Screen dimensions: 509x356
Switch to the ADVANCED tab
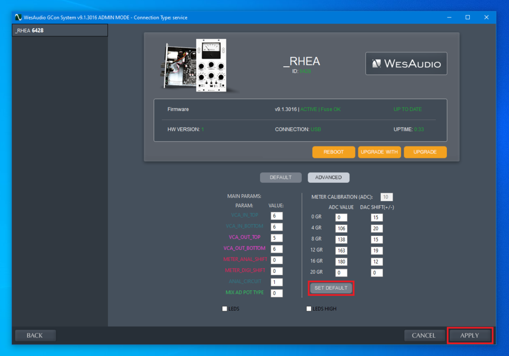point(329,178)
